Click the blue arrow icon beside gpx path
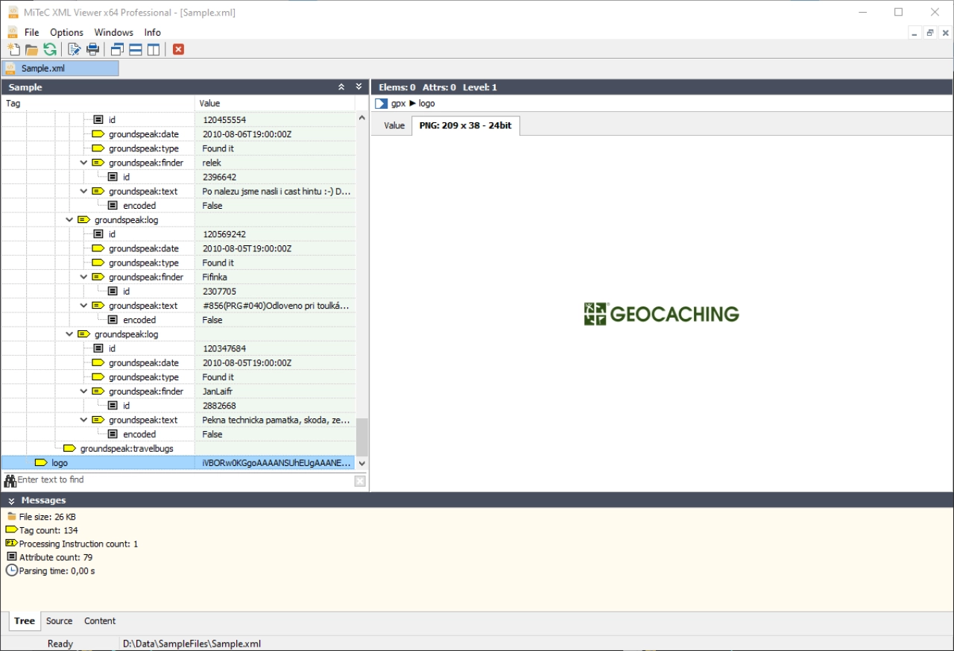Viewport: 954px width, 651px height. tap(382, 104)
